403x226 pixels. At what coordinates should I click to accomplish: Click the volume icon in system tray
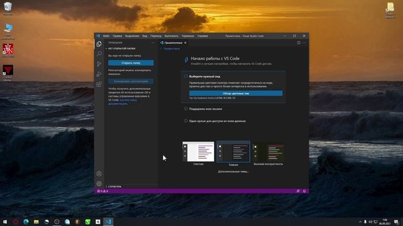(370, 222)
